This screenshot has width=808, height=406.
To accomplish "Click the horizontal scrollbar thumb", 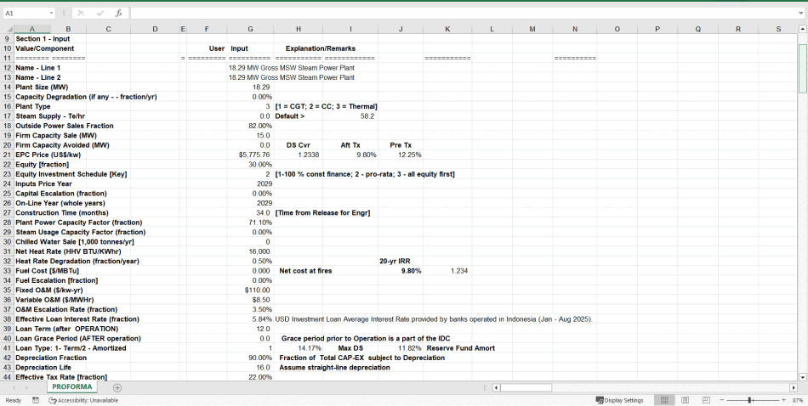I will click(x=526, y=387).
